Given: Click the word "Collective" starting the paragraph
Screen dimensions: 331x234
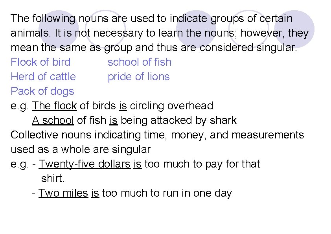Looking at the screenshot, I should coord(35,135).
